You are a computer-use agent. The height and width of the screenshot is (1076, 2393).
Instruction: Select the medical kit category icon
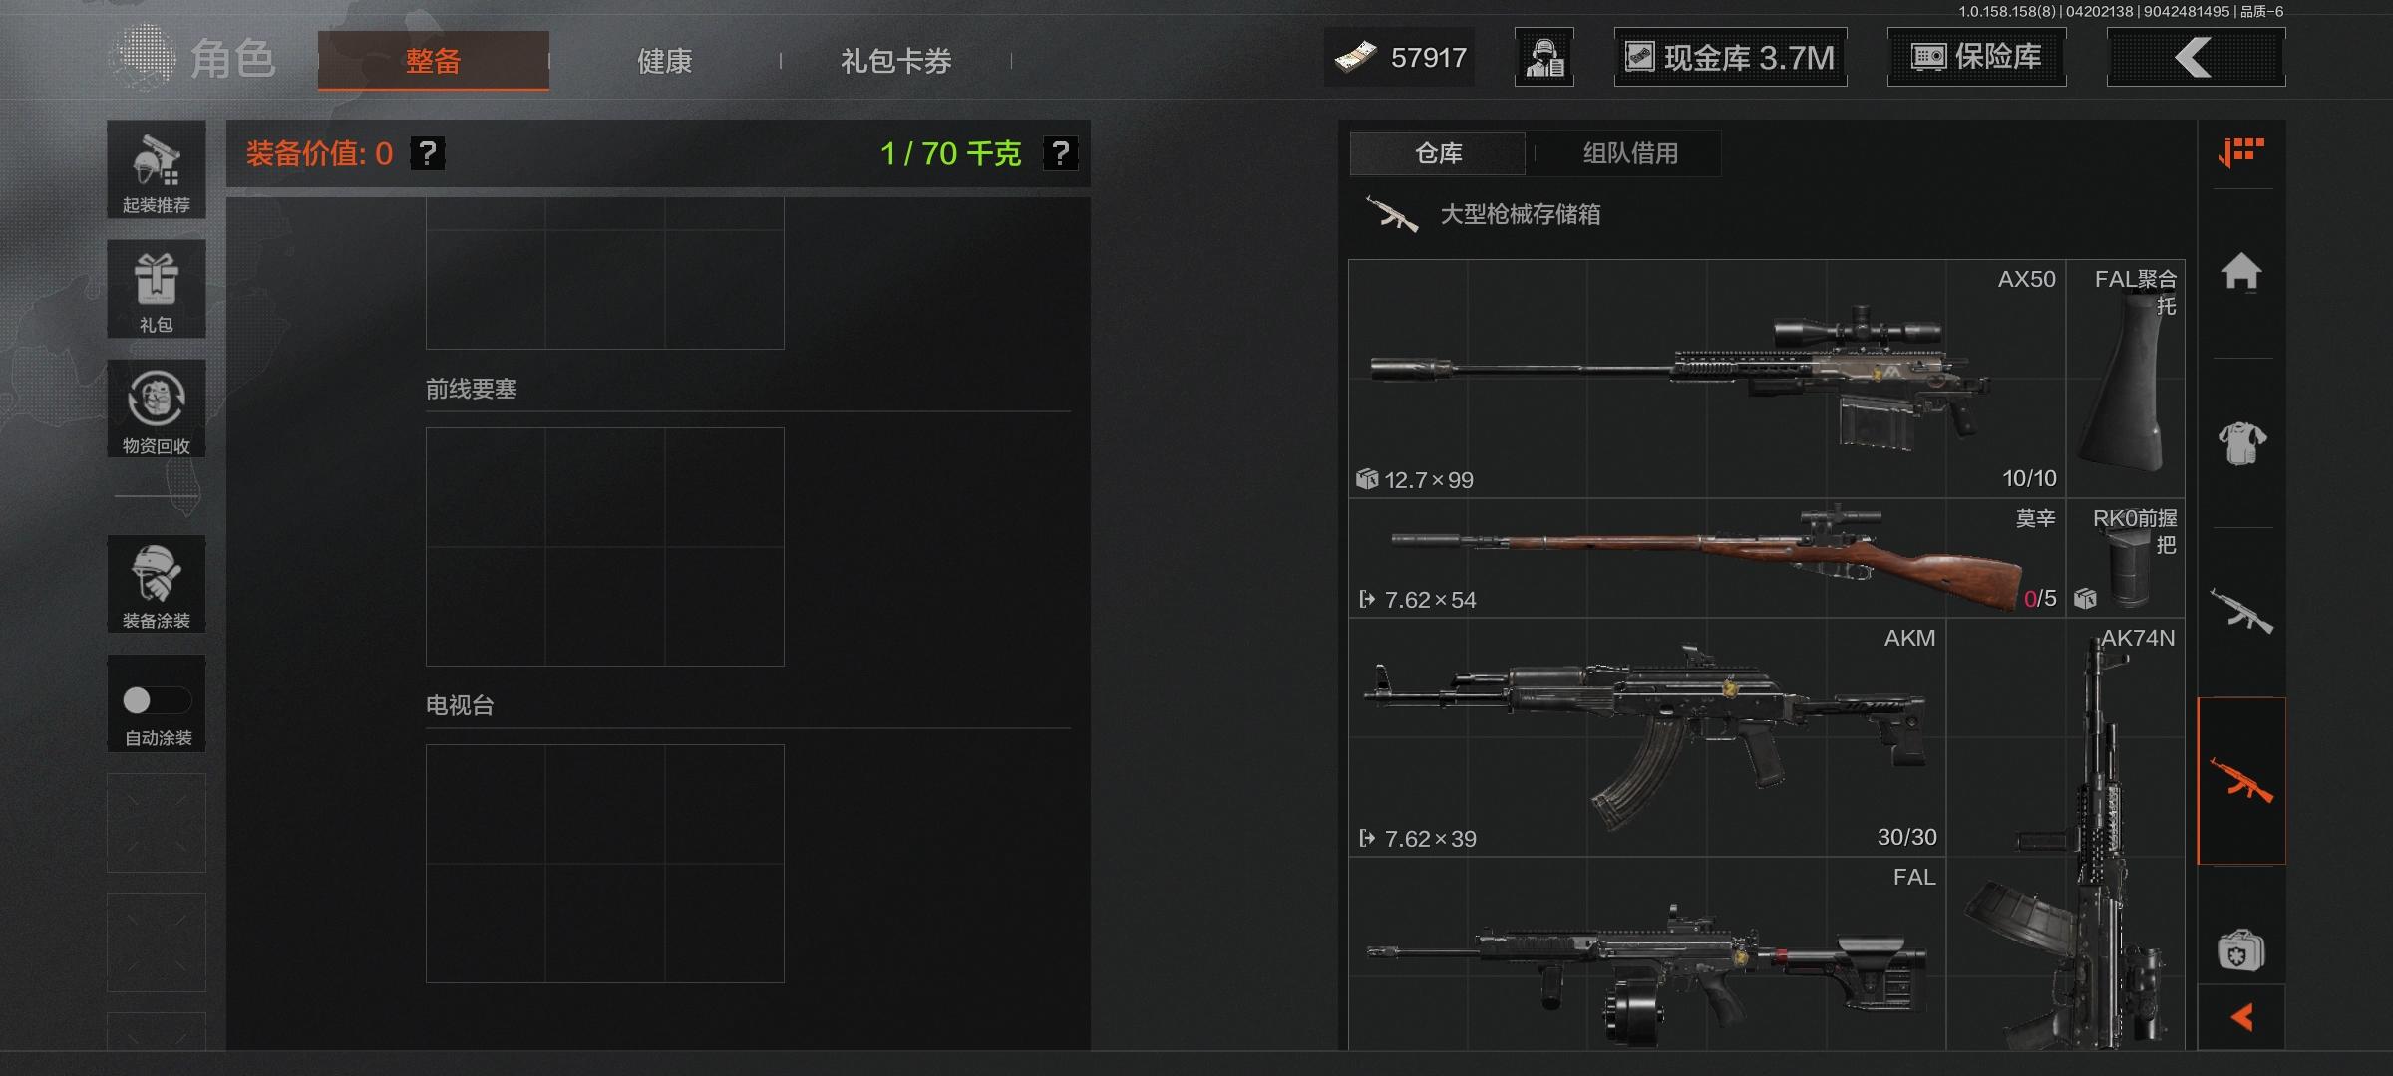pyautogui.click(x=2241, y=949)
